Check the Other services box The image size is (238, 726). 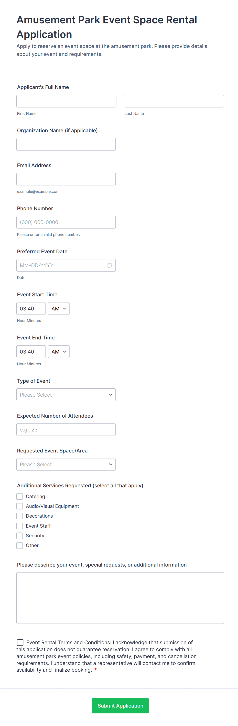(20, 545)
